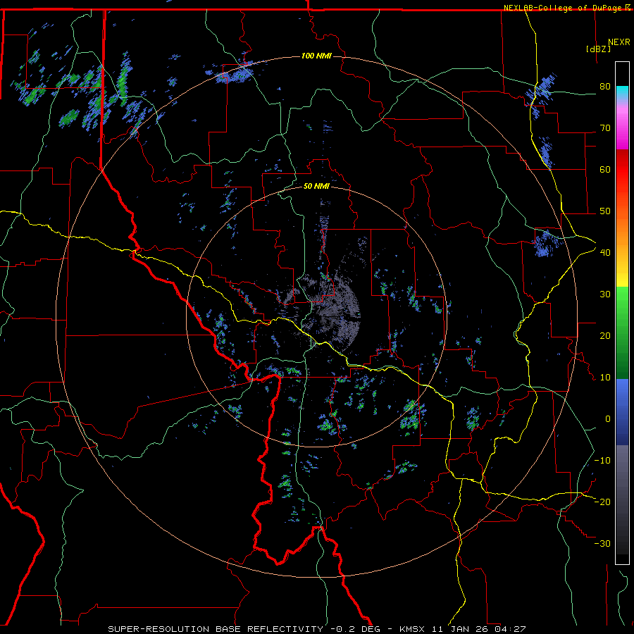
Task: Click the -30 value on dBZ scale
Action: click(602, 543)
